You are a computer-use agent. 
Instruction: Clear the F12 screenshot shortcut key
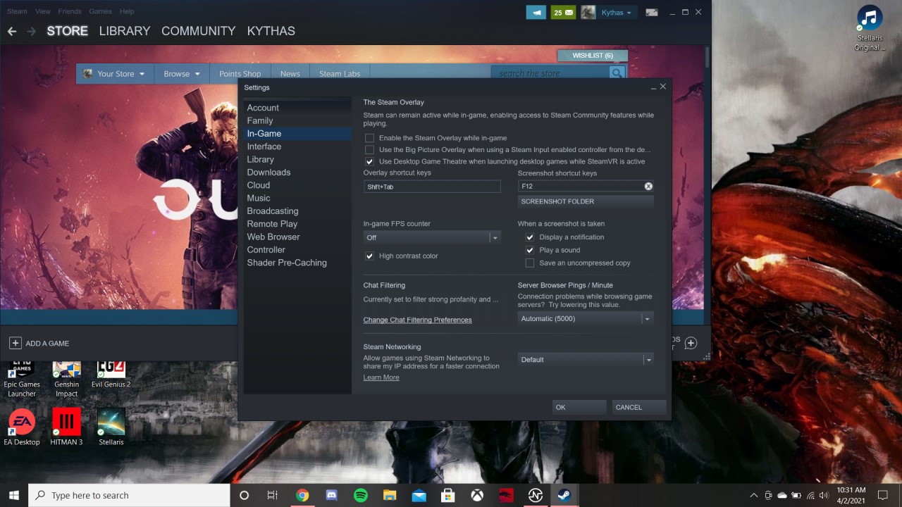648,187
